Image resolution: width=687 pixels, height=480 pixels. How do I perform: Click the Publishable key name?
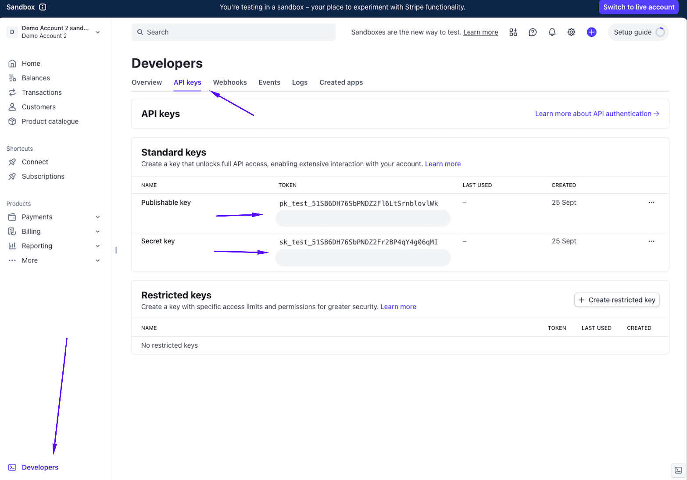pyautogui.click(x=166, y=203)
